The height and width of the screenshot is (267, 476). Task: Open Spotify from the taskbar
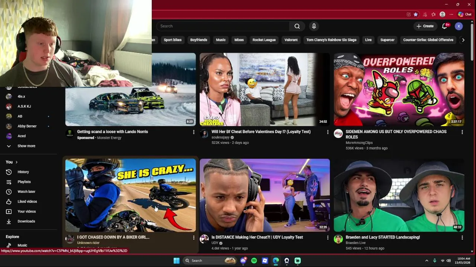(x=254, y=261)
